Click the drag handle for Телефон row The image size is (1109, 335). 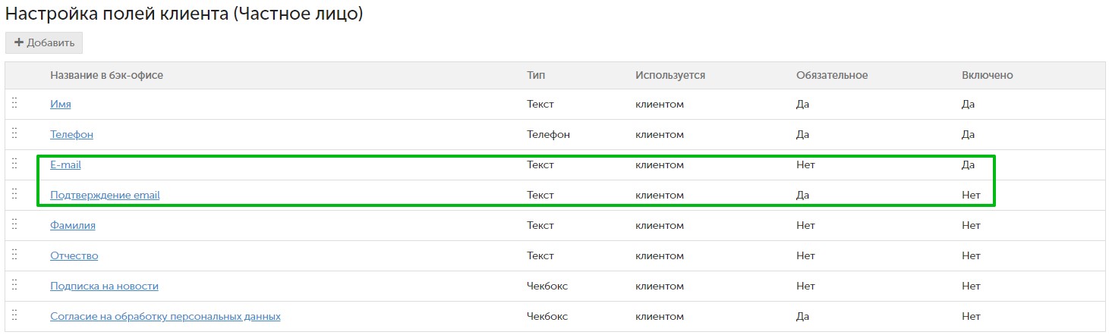click(14, 133)
